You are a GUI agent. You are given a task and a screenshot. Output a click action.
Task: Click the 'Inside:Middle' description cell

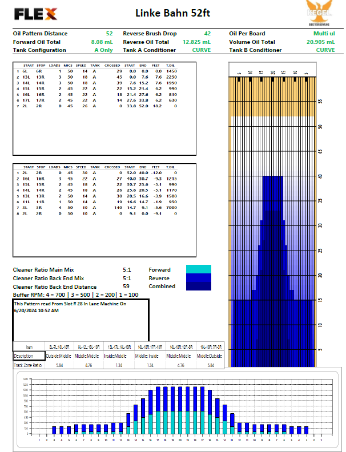(x=115, y=356)
